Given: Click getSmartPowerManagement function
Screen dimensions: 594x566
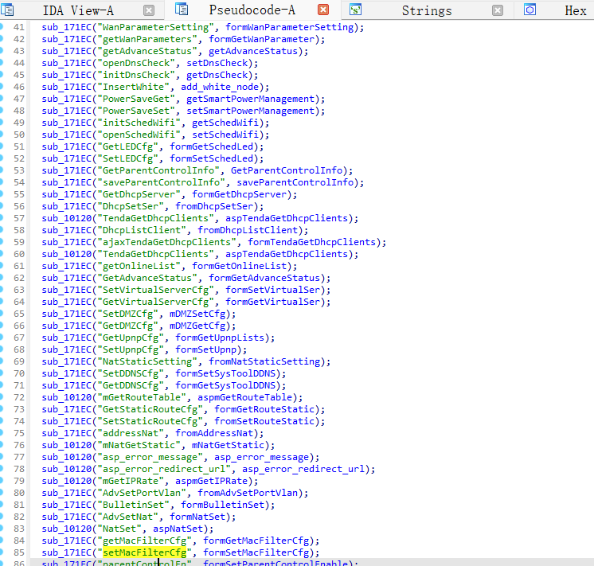Looking at the screenshot, I should (x=250, y=99).
